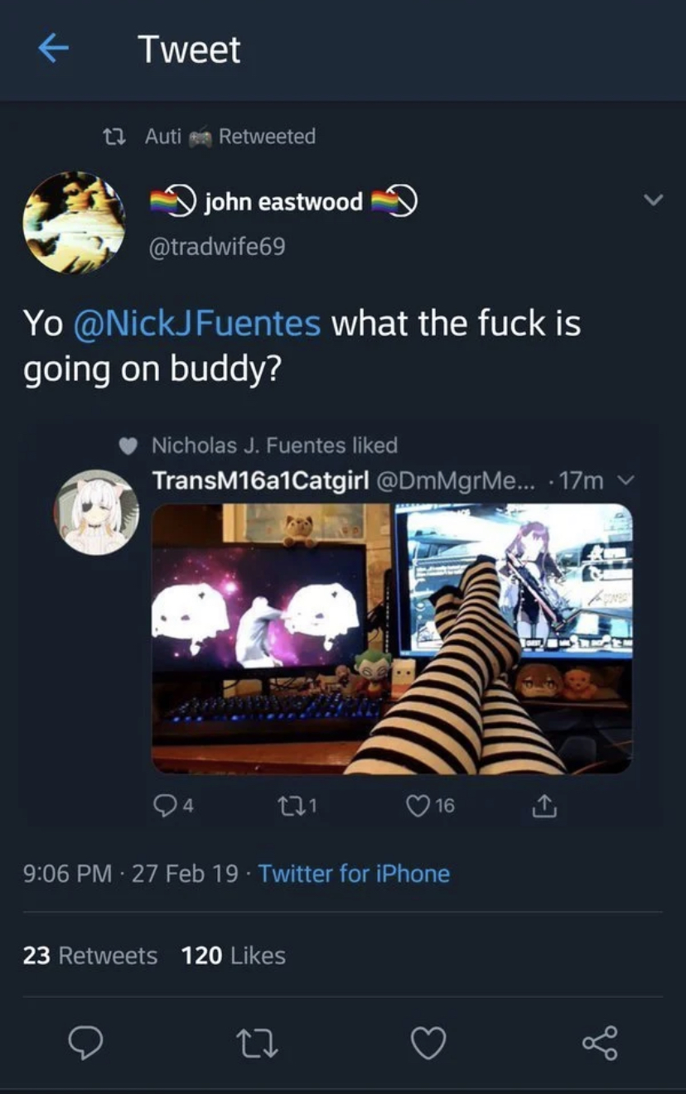Open the @NickJFuentes mention link

[197, 323]
